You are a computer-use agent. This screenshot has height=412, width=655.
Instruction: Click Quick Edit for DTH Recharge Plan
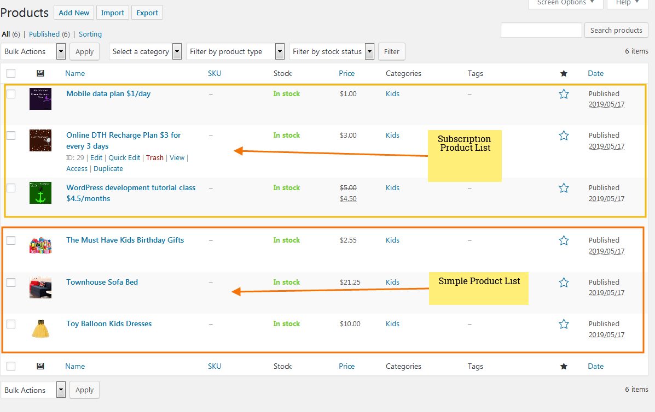[124, 157]
